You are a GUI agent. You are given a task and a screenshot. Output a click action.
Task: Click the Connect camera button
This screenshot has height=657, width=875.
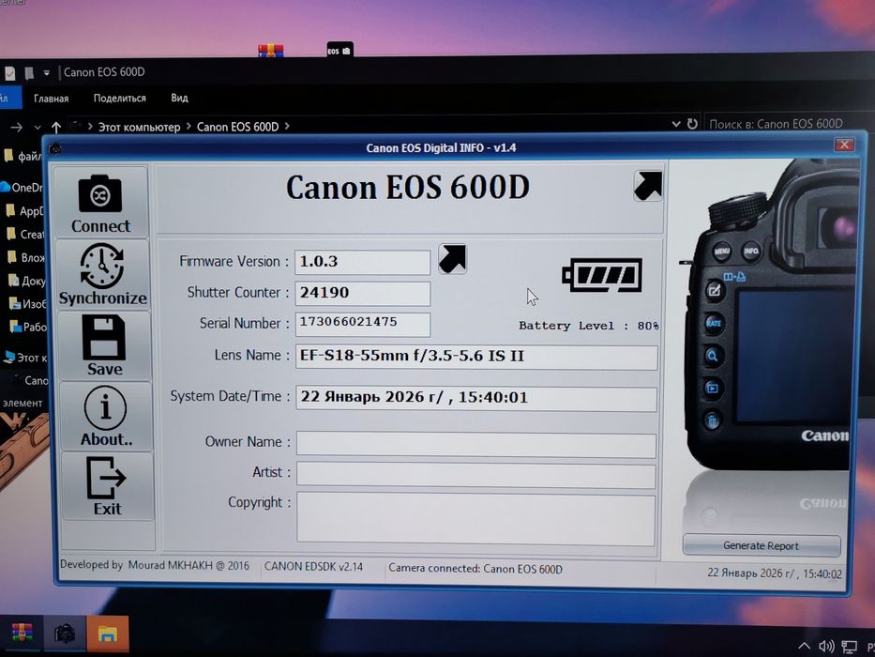101,202
